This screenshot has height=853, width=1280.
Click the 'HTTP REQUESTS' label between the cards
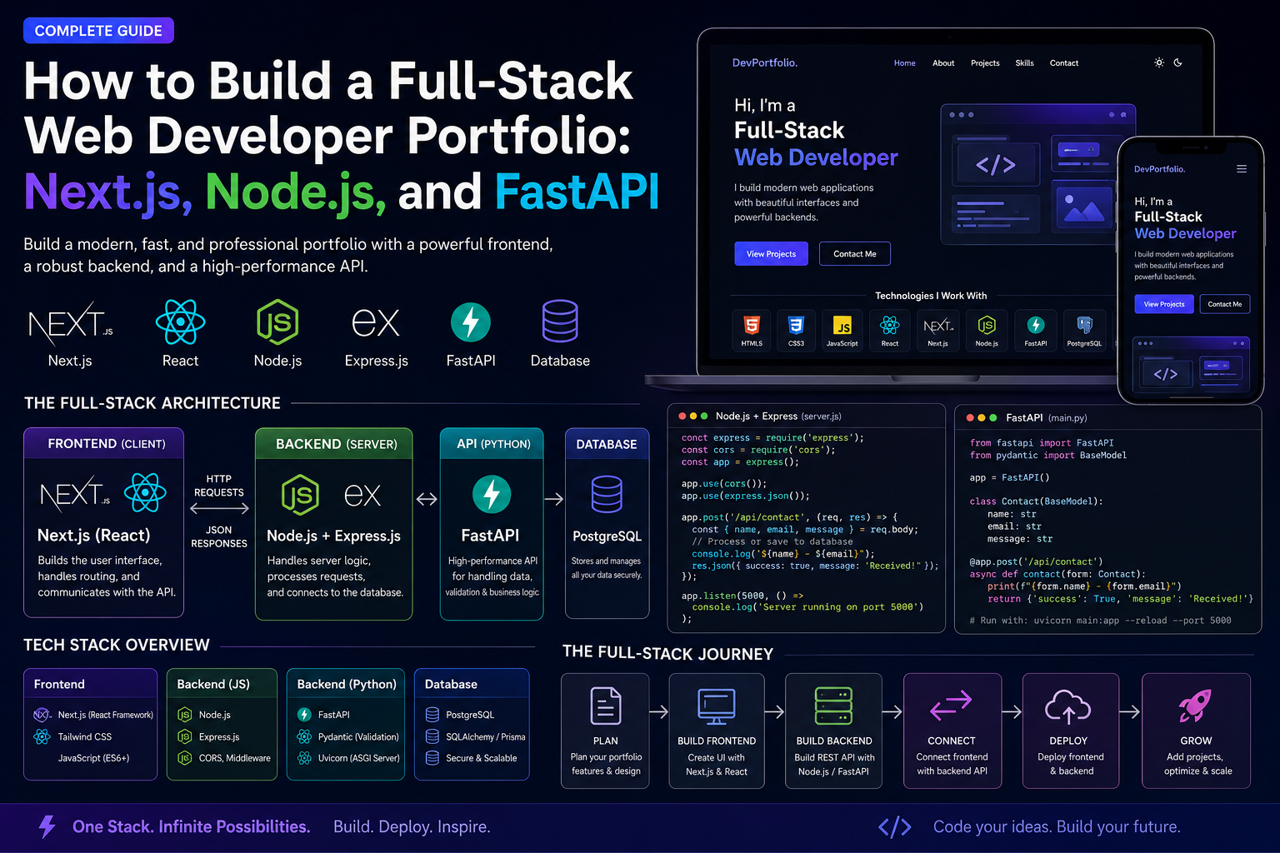[x=219, y=486]
